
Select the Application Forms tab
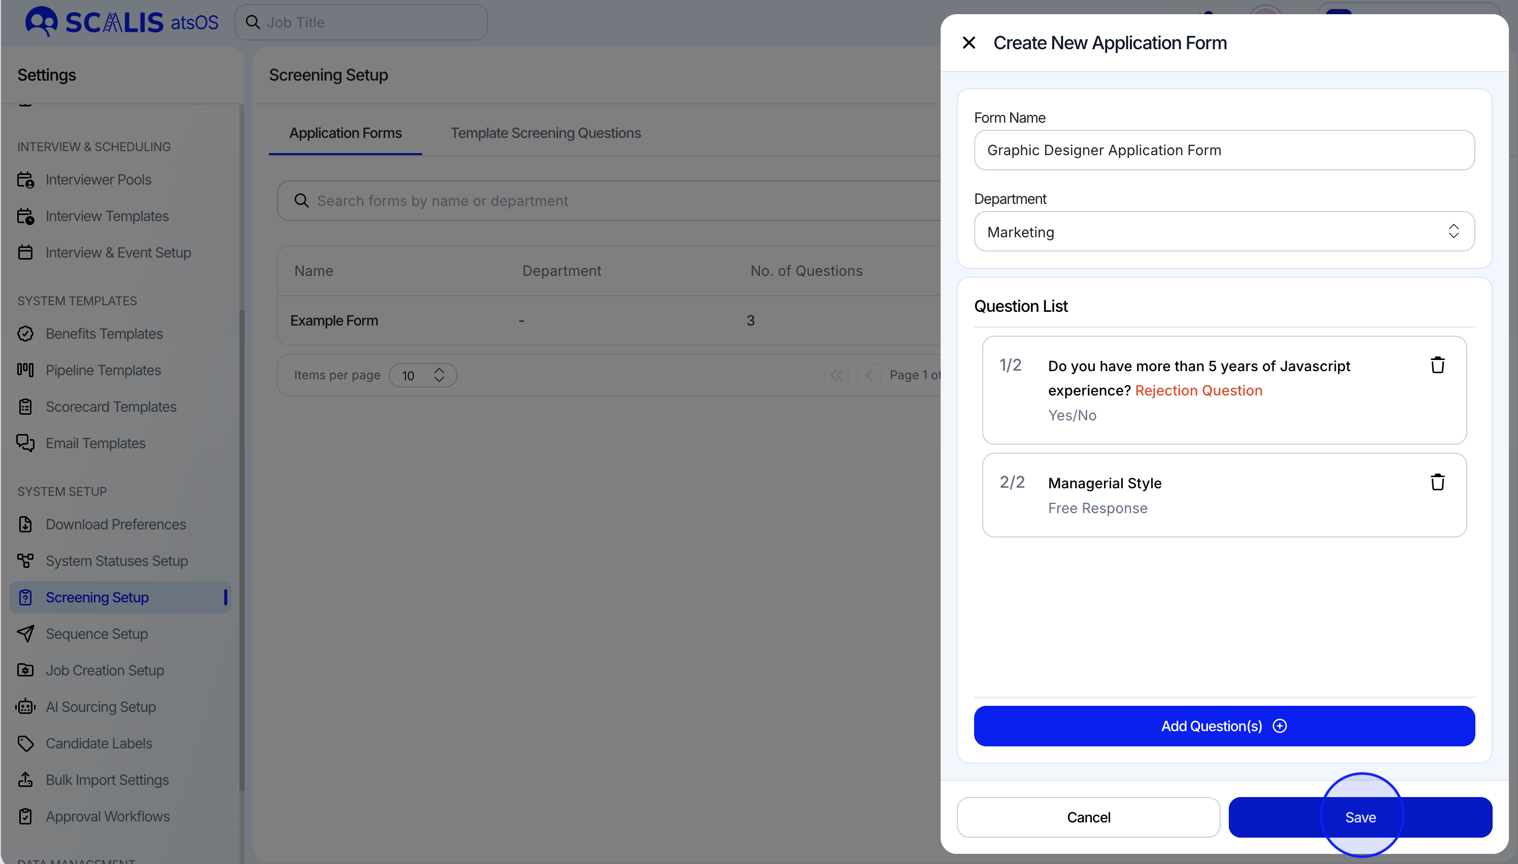pyautogui.click(x=345, y=133)
